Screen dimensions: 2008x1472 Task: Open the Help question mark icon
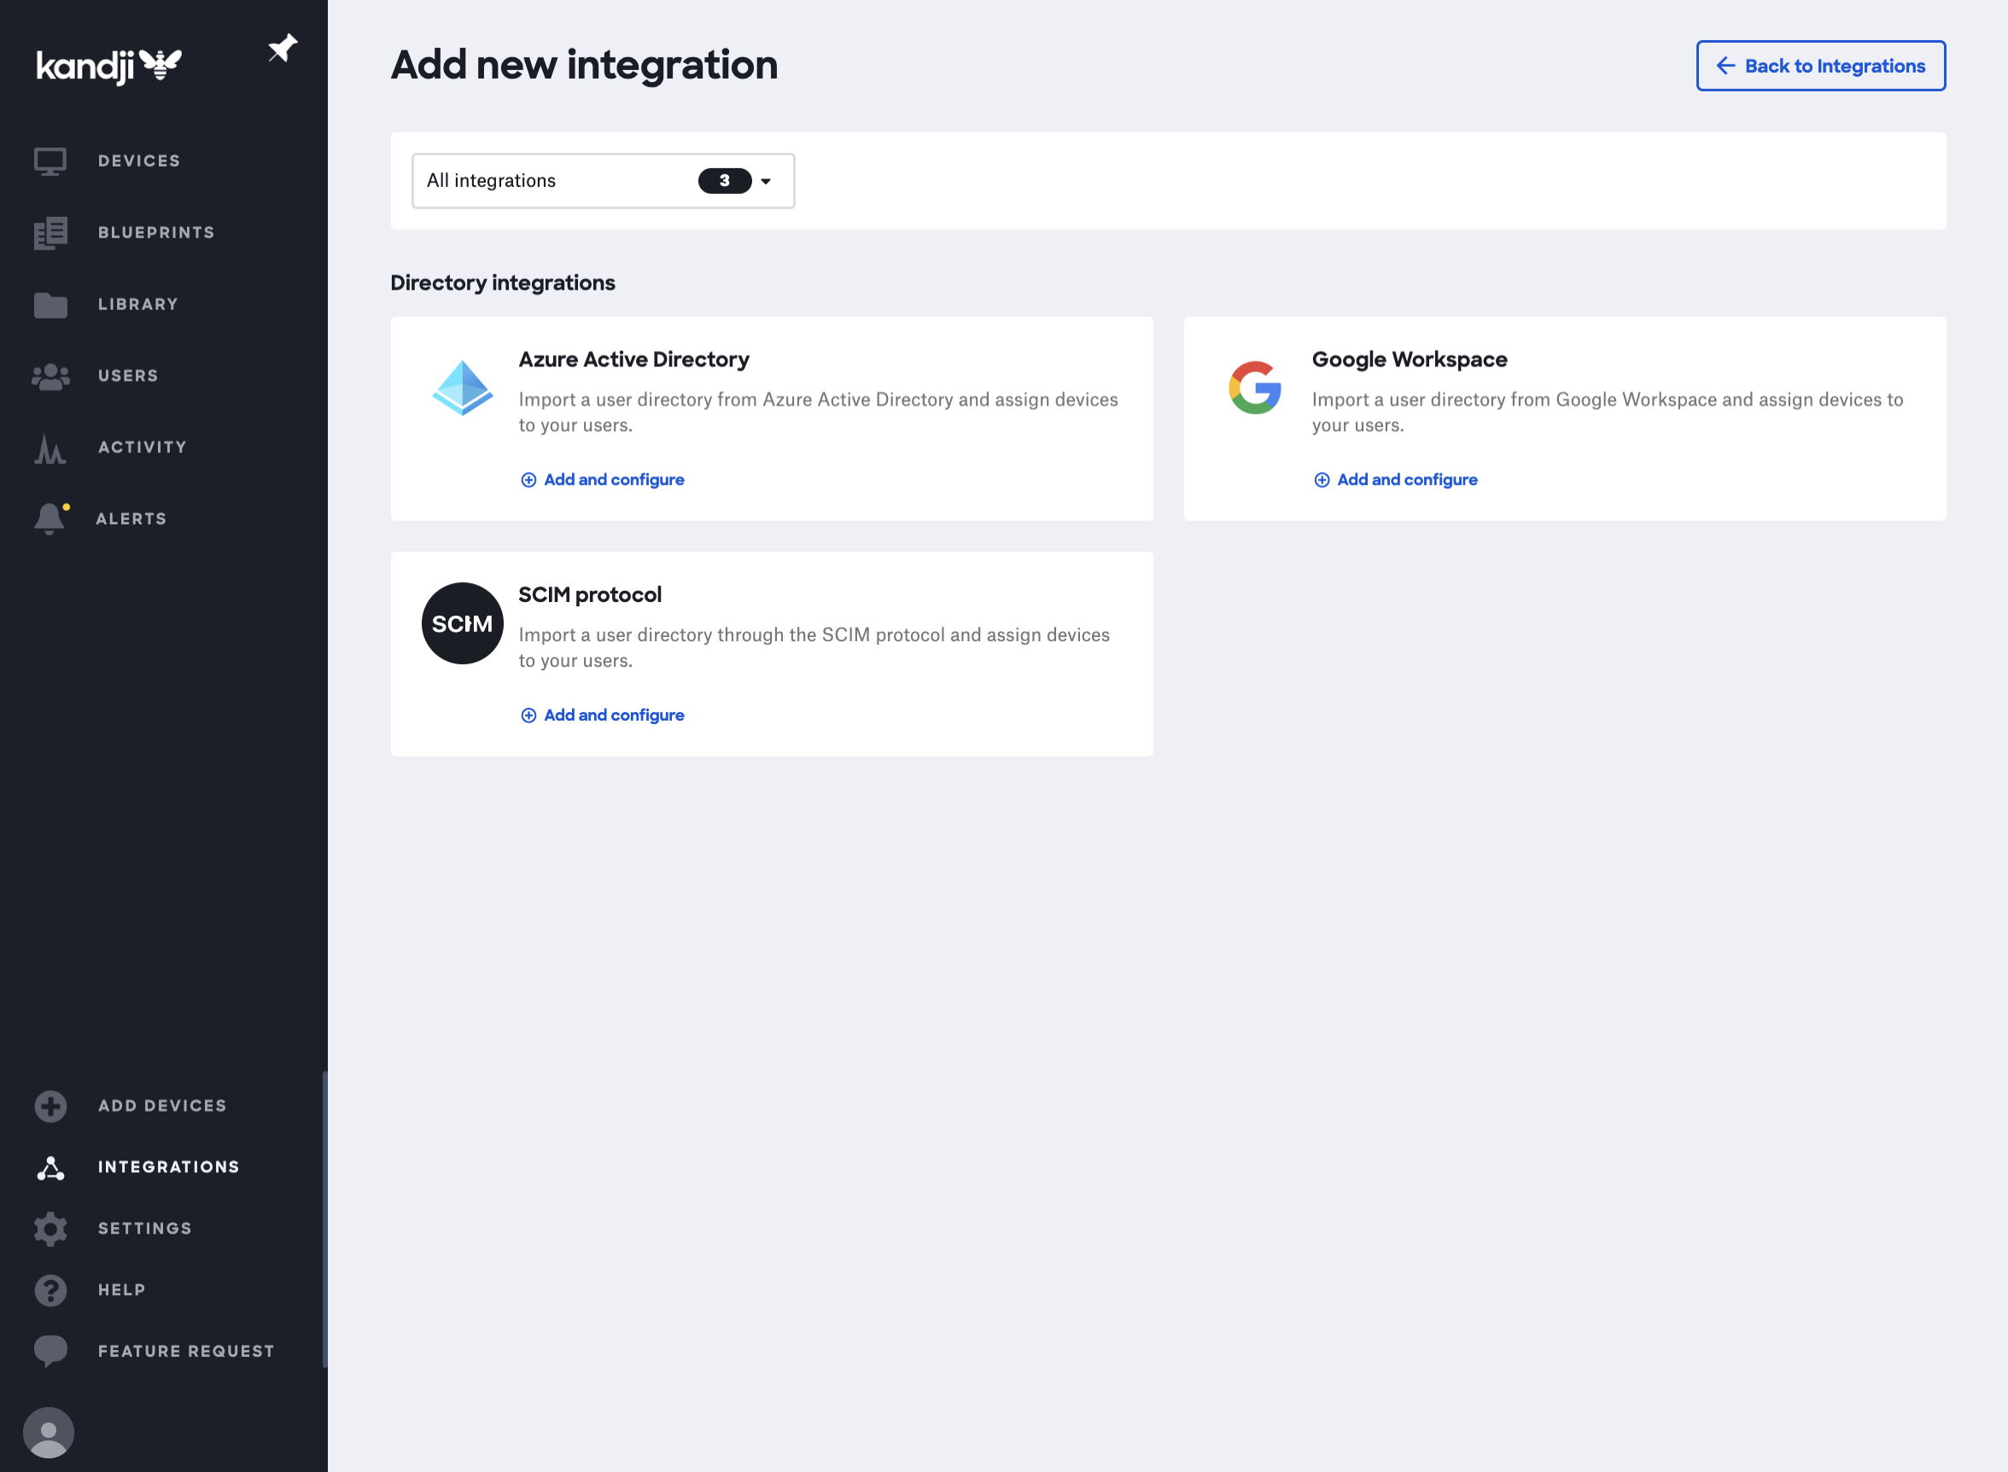[50, 1289]
